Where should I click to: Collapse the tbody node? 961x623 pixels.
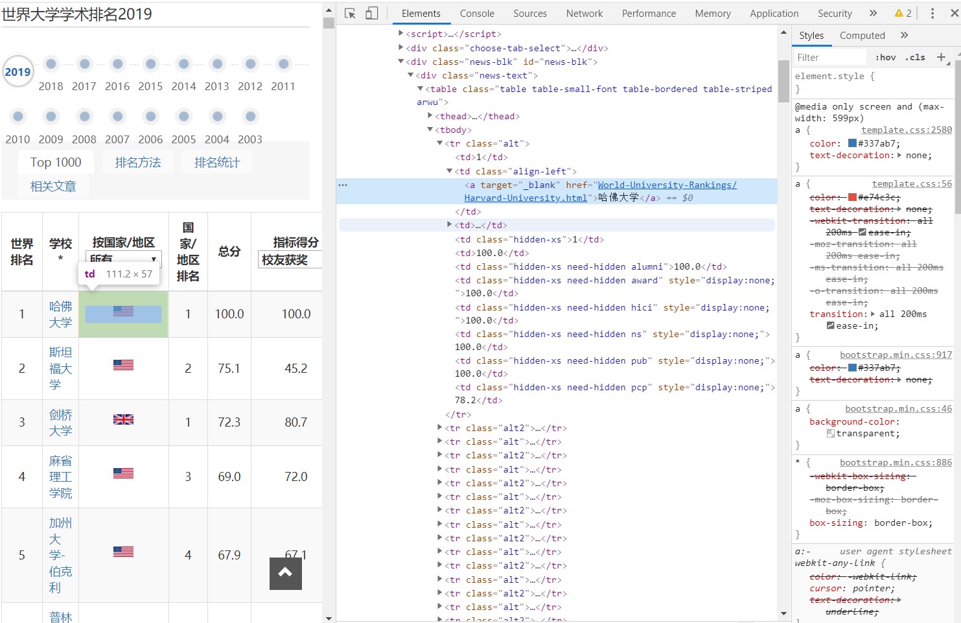click(430, 130)
